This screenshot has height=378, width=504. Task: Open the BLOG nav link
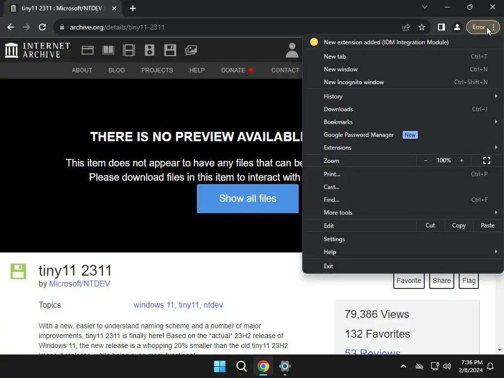coord(117,70)
